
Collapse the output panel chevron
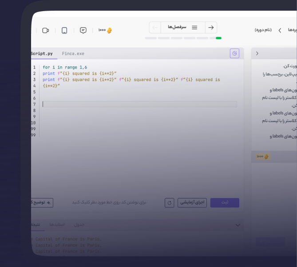(x=238, y=225)
